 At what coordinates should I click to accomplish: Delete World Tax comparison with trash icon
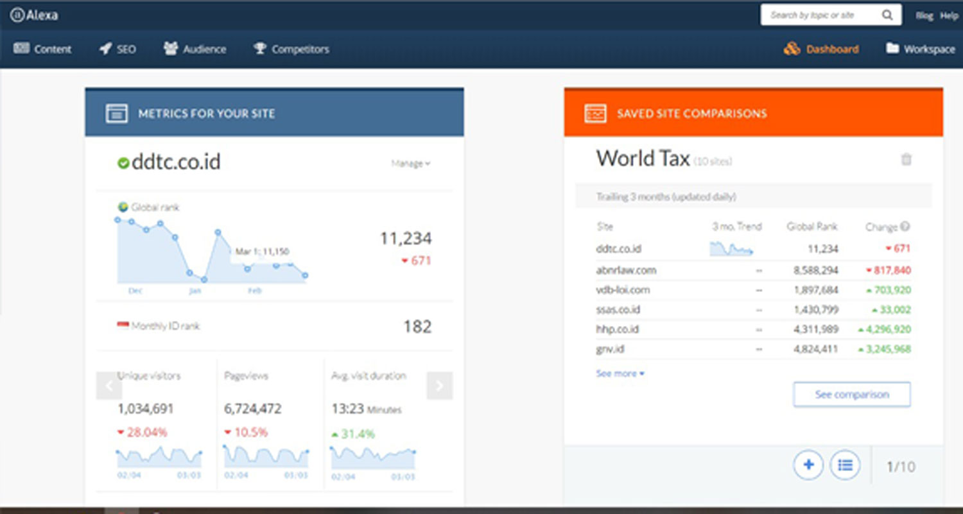click(906, 159)
